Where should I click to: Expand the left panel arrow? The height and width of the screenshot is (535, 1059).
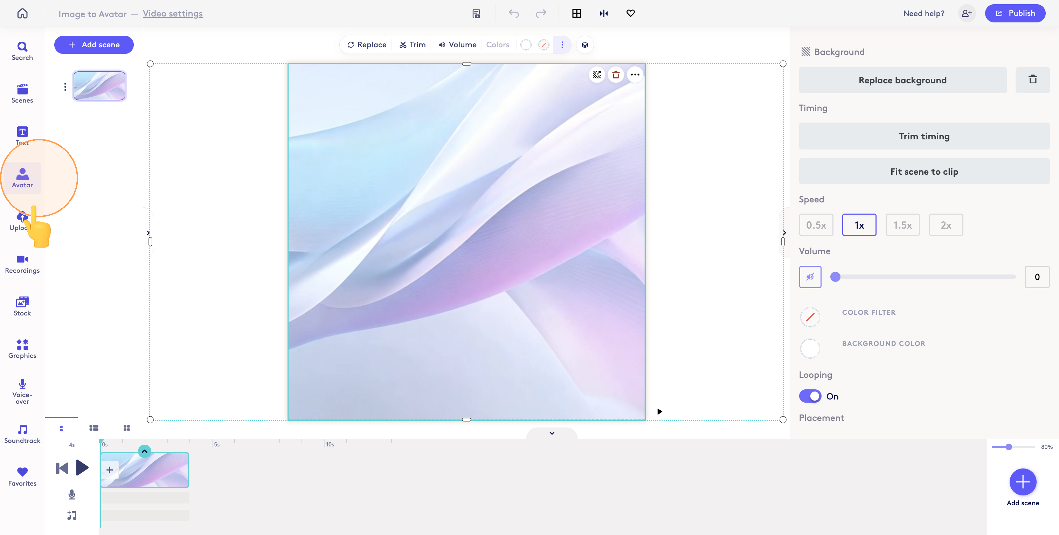coord(148,232)
